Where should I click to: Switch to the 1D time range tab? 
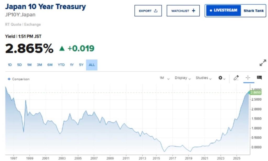coord(10,65)
